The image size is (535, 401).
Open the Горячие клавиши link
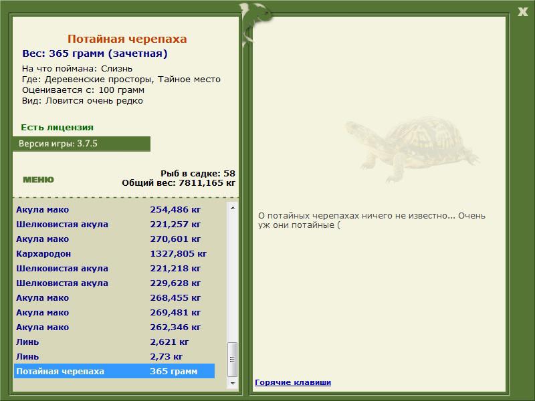[293, 382]
